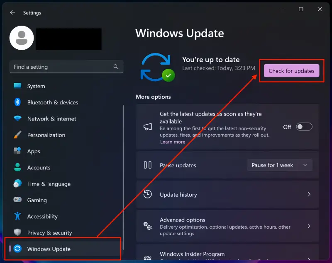Go to Gaming settings

[x=66, y=200]
